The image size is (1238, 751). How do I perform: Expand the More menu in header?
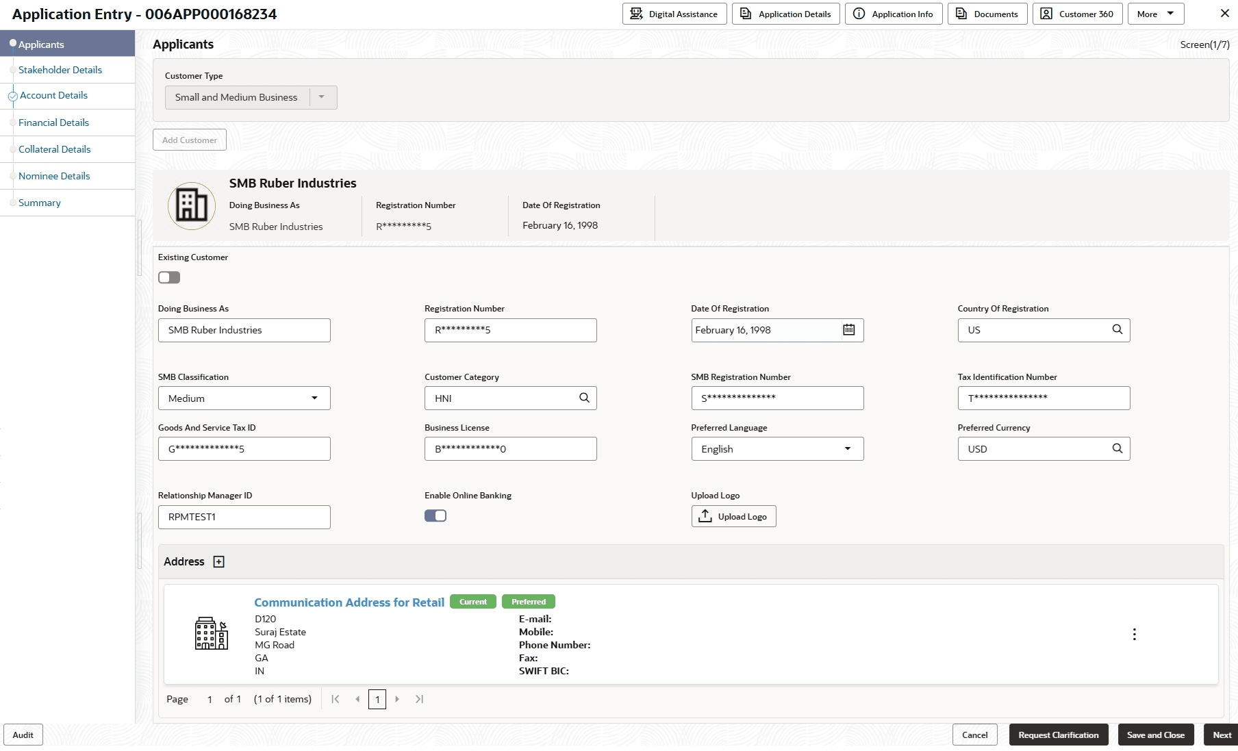tap(1155, 14)
